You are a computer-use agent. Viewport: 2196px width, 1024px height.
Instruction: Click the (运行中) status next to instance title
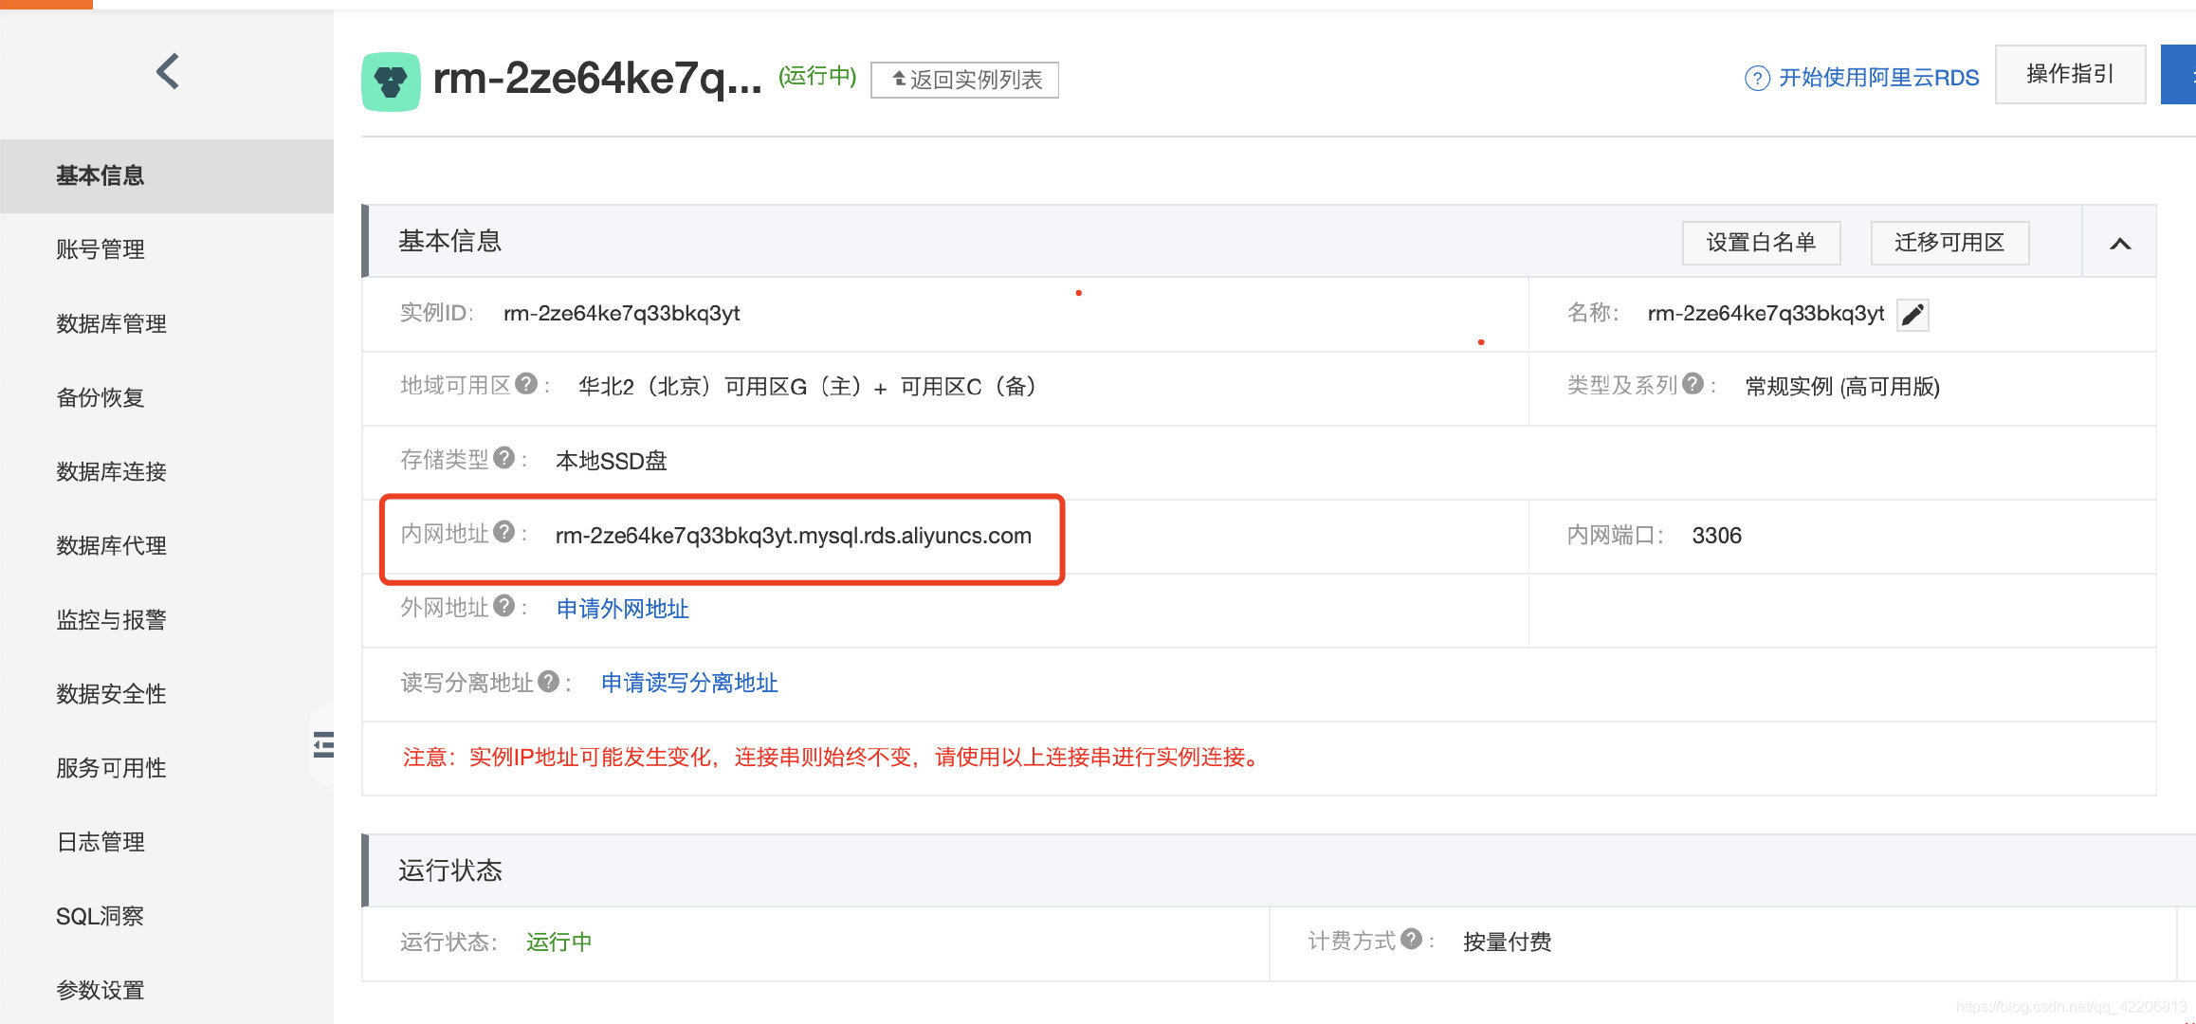817,76
